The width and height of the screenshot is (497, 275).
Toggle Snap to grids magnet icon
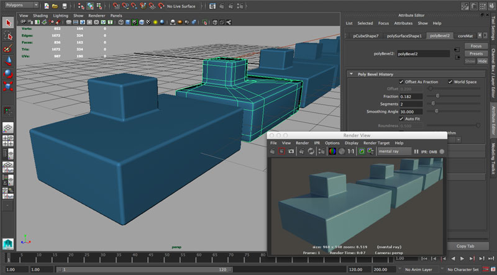[116, 6]
